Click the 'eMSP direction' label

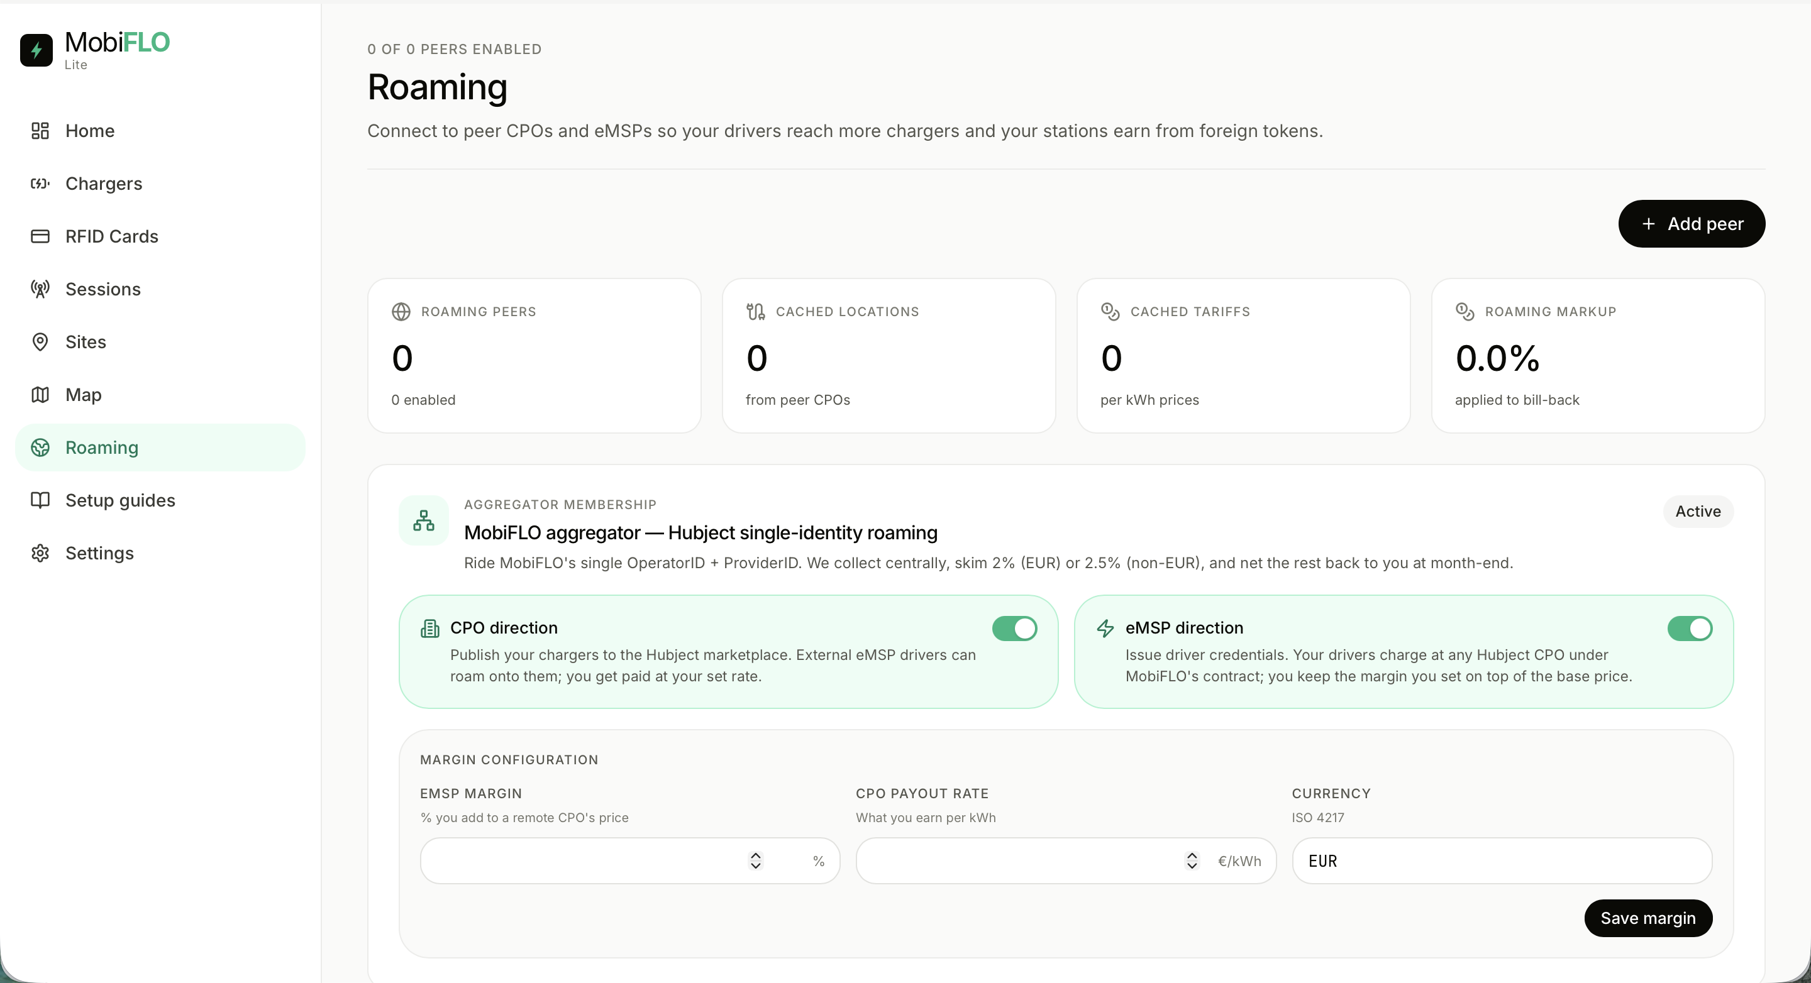[x=1185, y=628]
